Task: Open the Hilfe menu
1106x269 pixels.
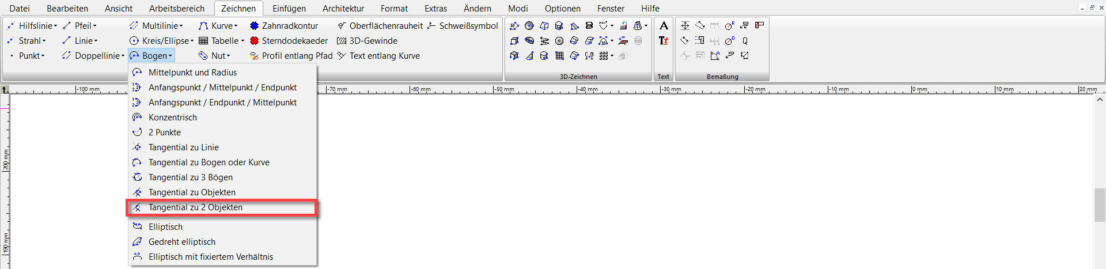Action: coord(650,8)
